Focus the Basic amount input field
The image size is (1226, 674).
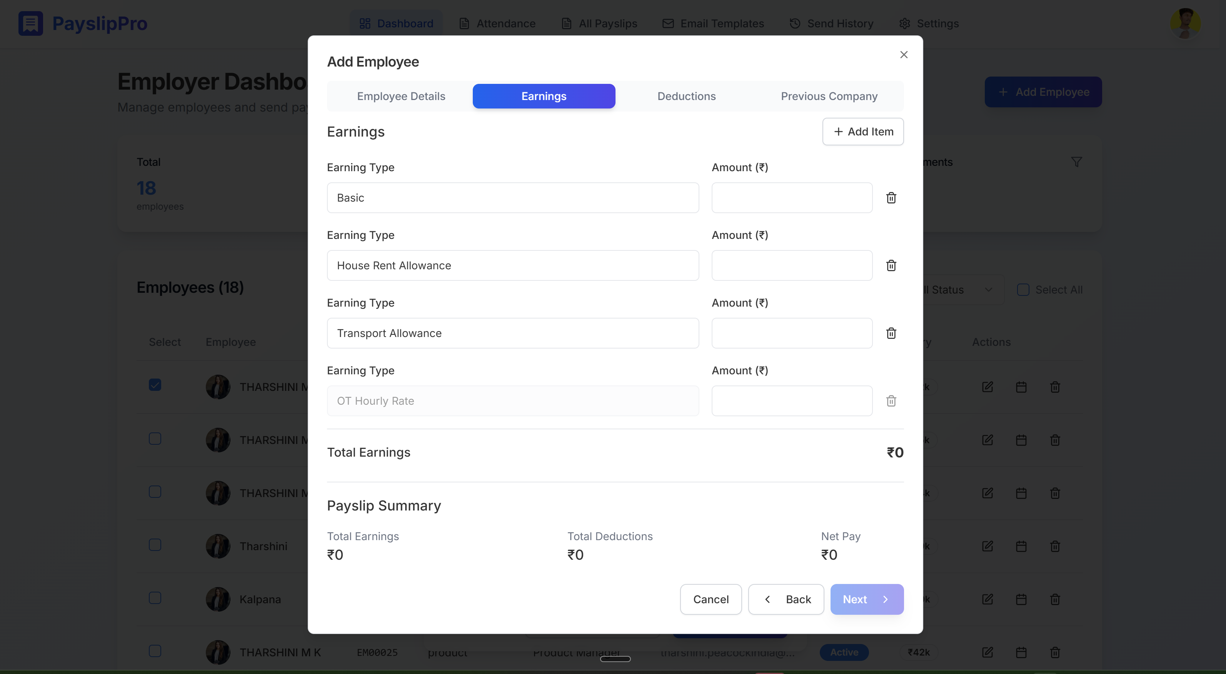791,197
